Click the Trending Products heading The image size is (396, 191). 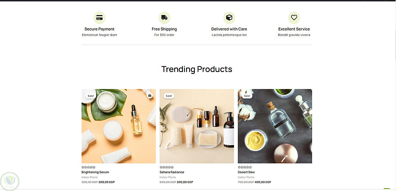[x=197, y=69]
